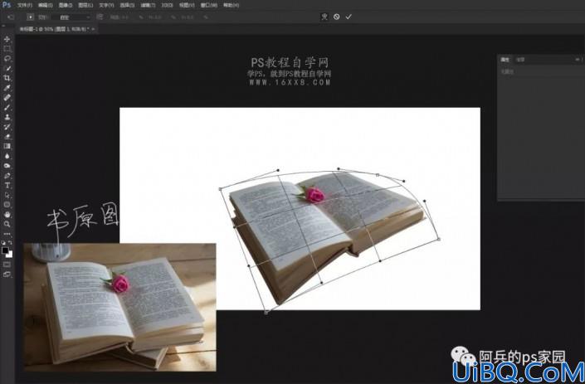Select the Crop tool
This screenshot has width=585, height=384.
click(x=7, y=78)
